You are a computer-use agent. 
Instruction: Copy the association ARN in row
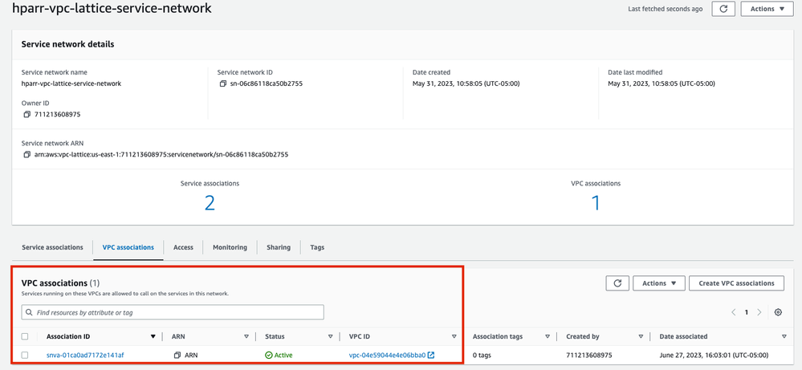(177, 355)
